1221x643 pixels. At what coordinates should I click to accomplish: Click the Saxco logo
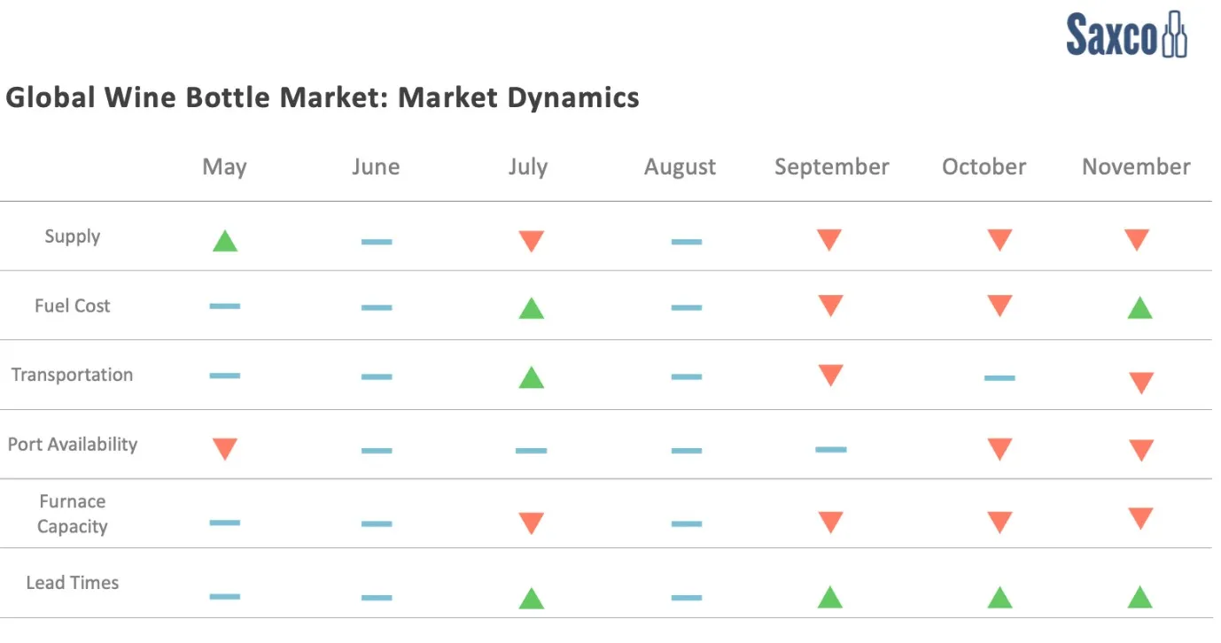point(1126,35)
